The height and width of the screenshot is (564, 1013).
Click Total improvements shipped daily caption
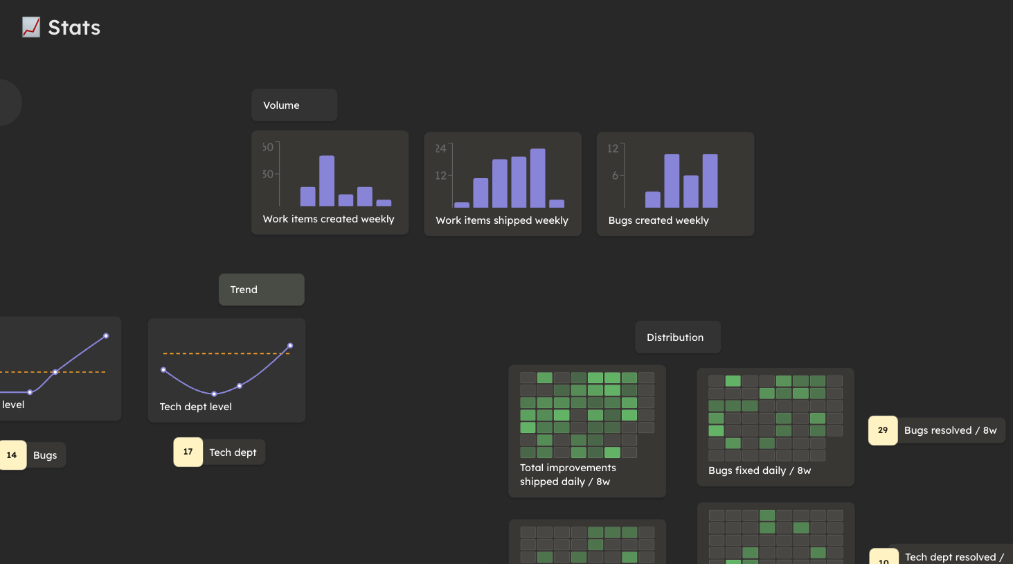pyautogui.click(x=568, y=475)
